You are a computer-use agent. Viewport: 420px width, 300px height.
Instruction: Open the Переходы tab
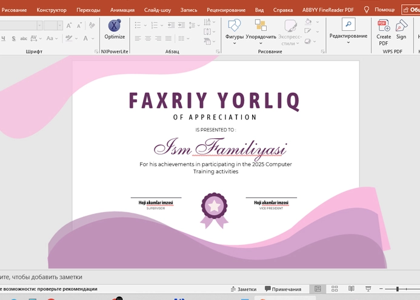tap(88, 10)
